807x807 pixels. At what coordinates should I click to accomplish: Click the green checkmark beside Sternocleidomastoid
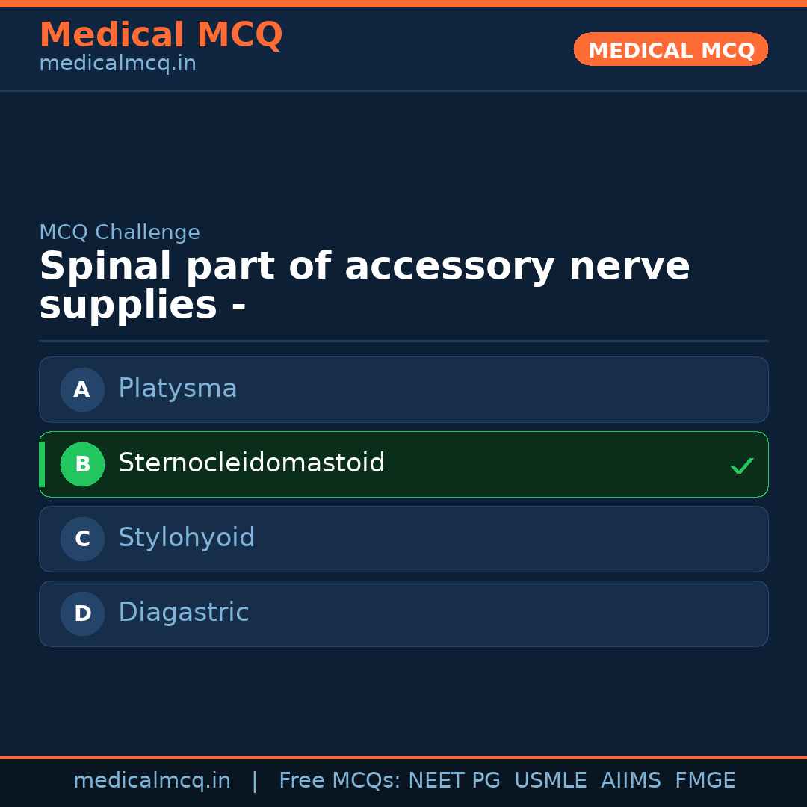(741, 466)
